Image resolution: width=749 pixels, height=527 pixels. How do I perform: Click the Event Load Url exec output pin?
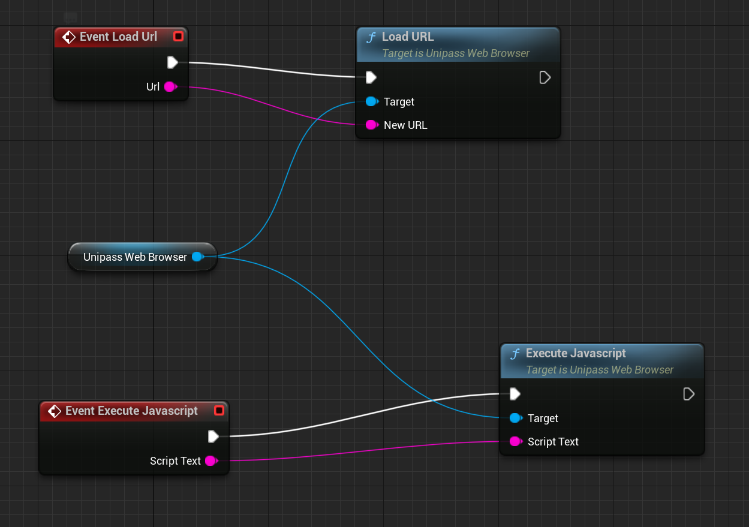click(172, 62)
